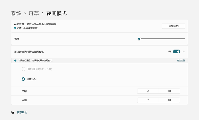Viewport: 199px width, 120px height.
Task: Click the 启用 row label
Action: 24,91
